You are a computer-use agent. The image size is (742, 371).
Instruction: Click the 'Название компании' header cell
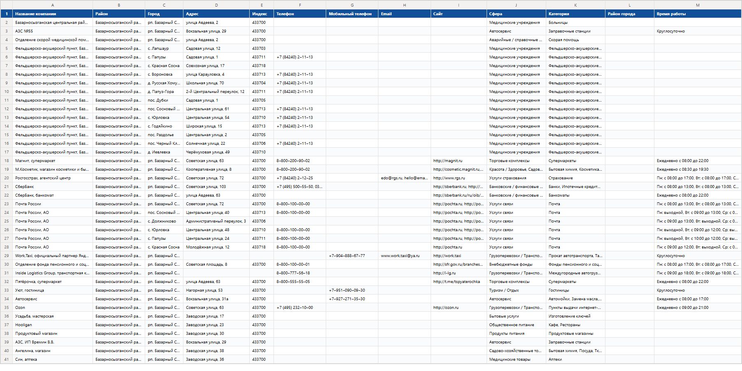[x=53, y=14]
